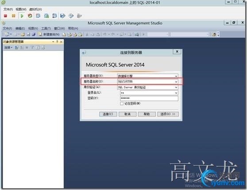Click the take snapshot clock icon
The image size is (247, 190).
click(38, 16)
